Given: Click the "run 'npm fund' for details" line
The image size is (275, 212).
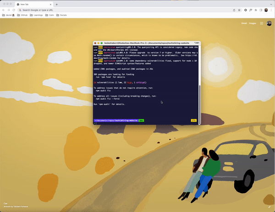Looking at the screenshot, I should click(x=110, y=77).
